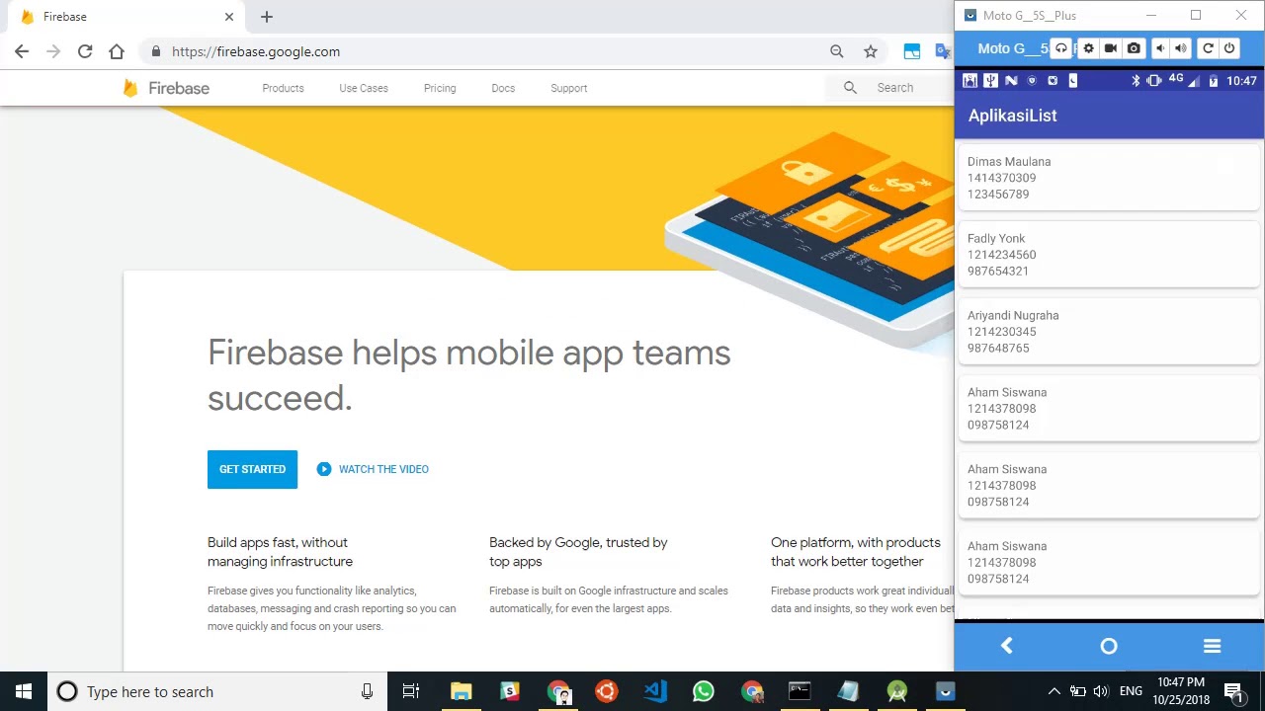This screenshot has width=1265, height=711.
Task: Click the headset icon in the Moto G toolbar
Action: pos(1061,48)
